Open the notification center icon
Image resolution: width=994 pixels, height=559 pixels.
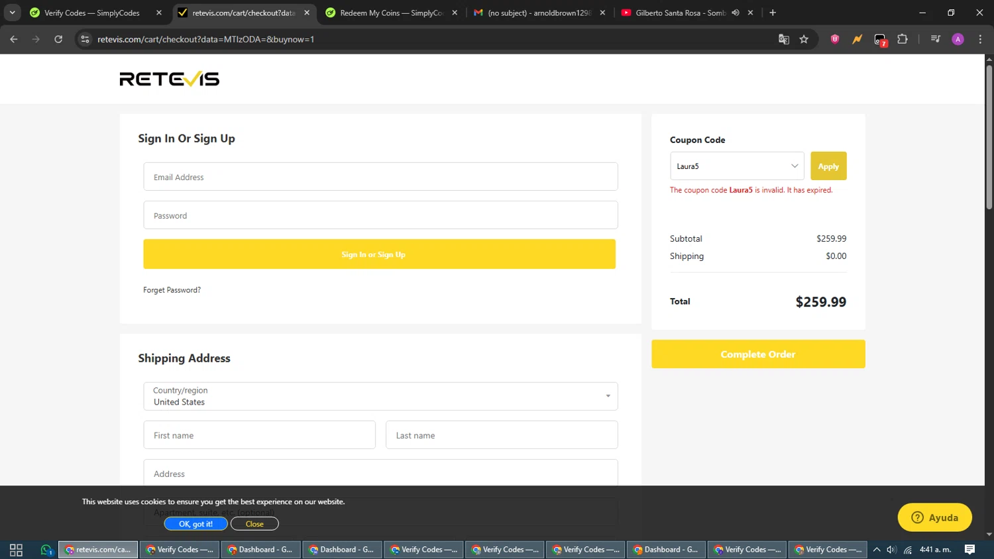969,550
